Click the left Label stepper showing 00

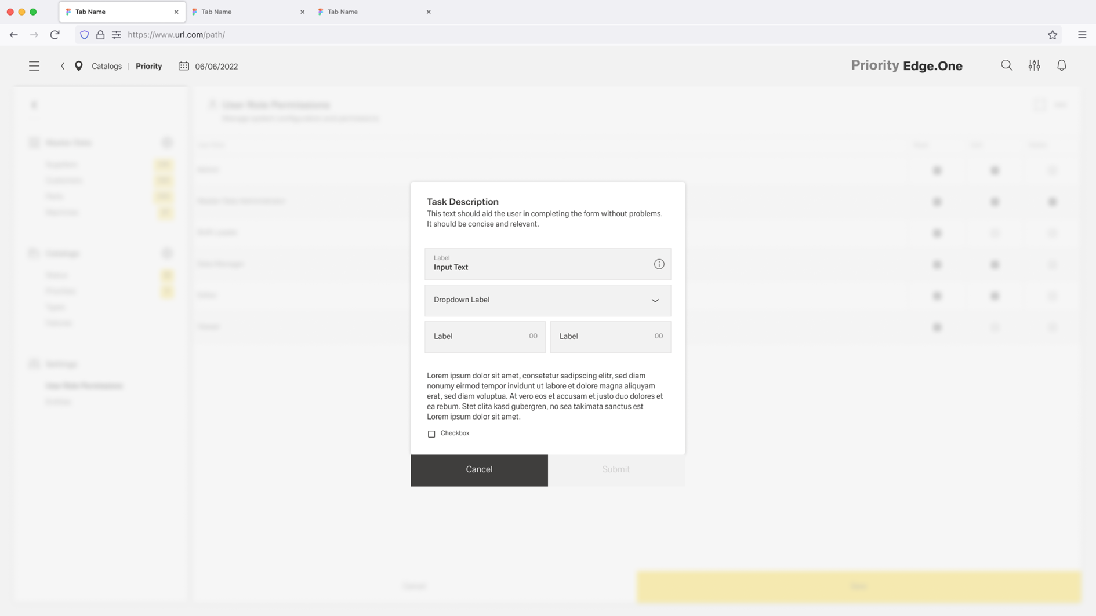click(485, 337)
